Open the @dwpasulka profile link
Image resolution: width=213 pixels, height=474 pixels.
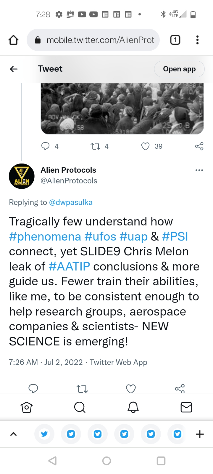(x=71, y=202)
